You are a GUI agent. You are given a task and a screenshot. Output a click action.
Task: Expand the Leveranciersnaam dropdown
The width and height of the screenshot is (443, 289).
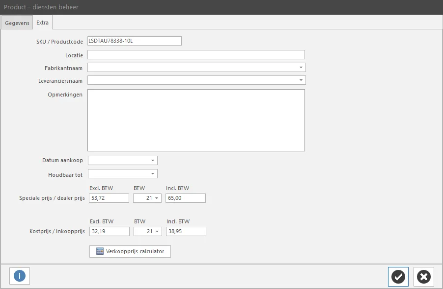pyautogui.click(x=301, y=80)
